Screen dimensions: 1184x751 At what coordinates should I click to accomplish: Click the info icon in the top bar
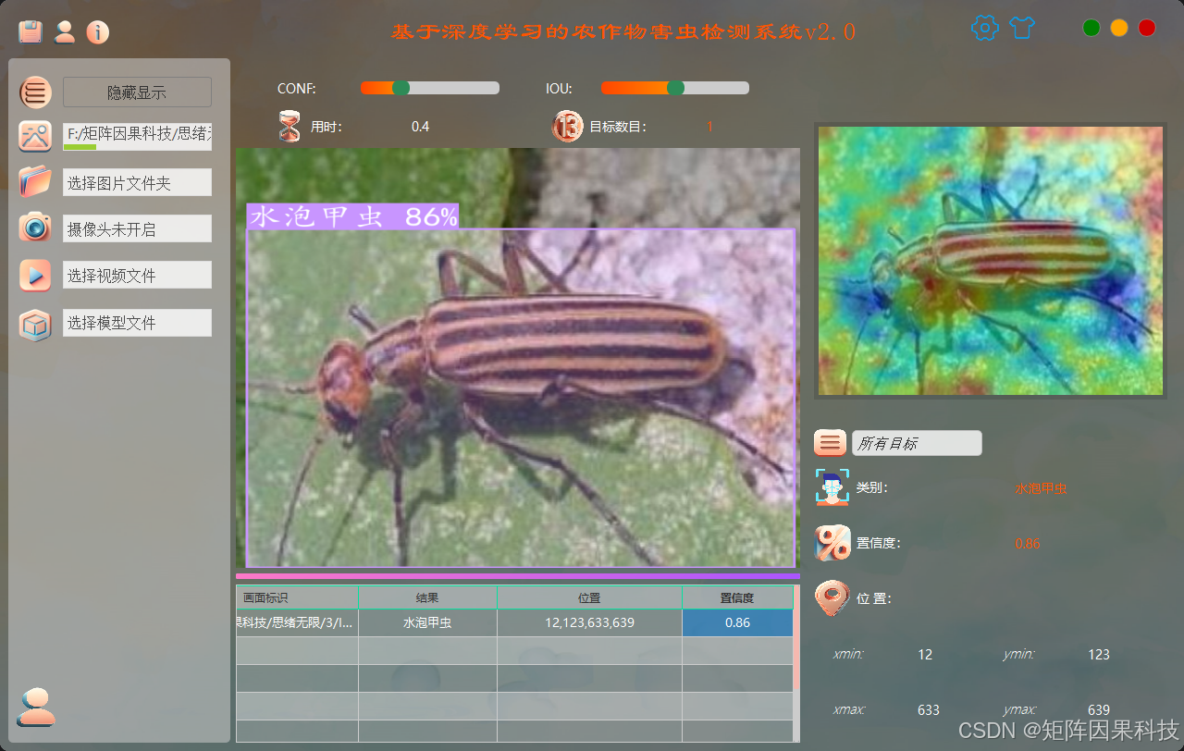100,32
